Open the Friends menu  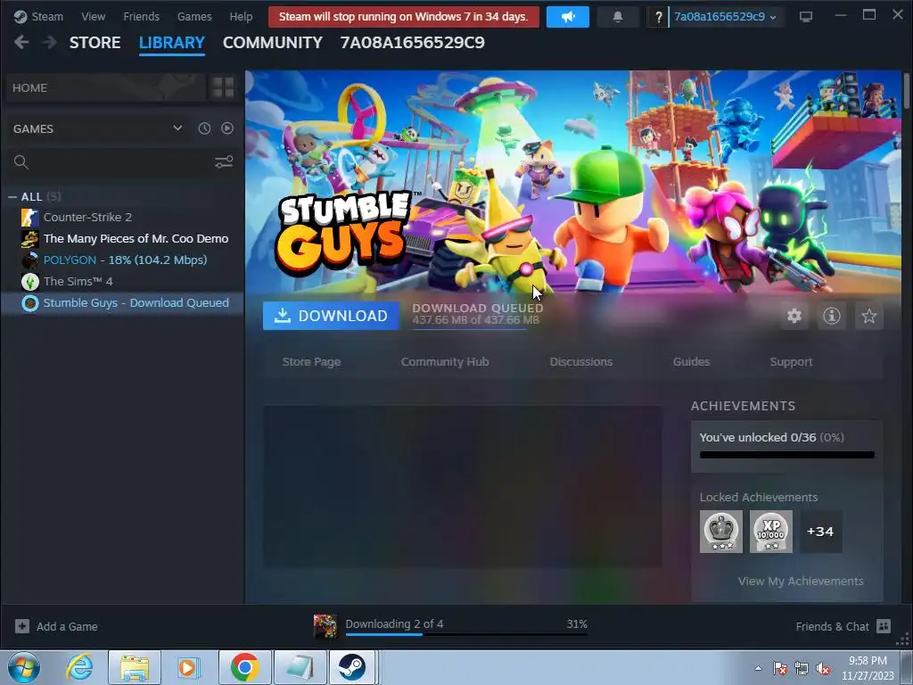[x=142, y=16]
